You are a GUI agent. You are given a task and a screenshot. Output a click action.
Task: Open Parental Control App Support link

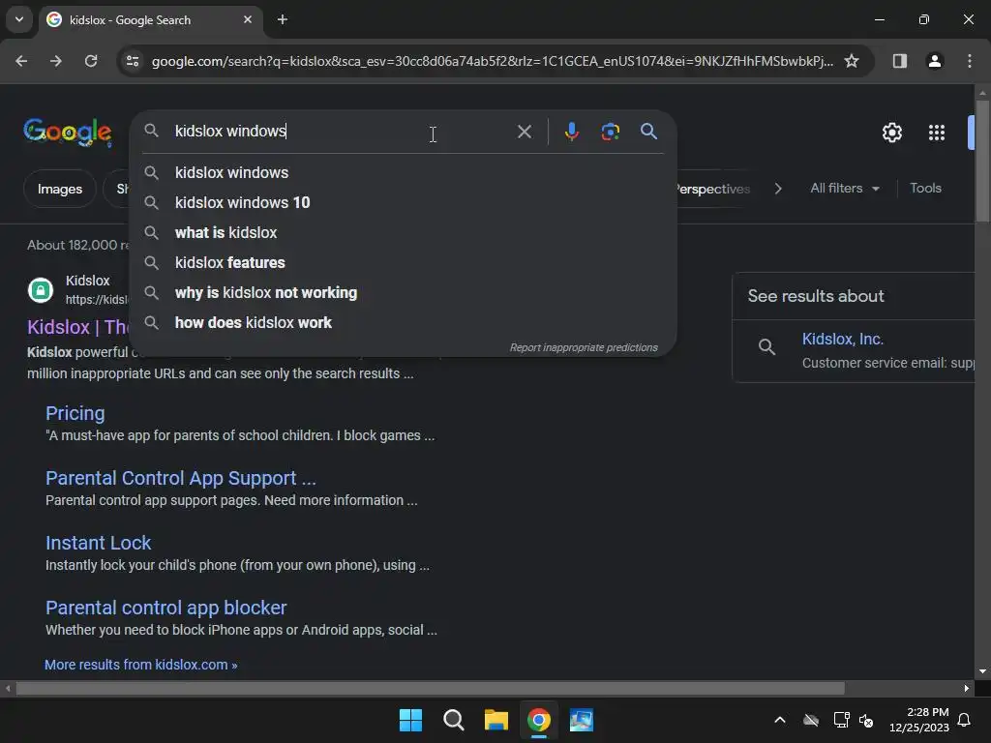coord(181,478)
